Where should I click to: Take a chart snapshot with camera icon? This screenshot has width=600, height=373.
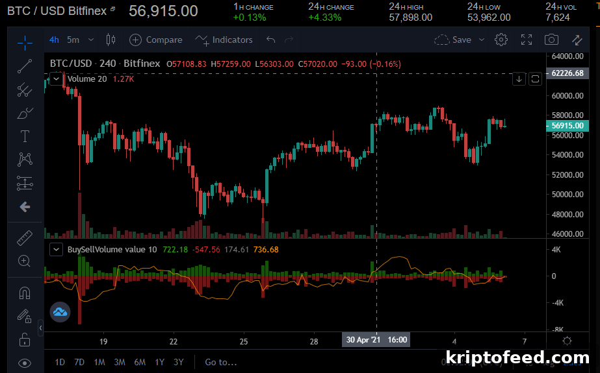coord(551,40)
